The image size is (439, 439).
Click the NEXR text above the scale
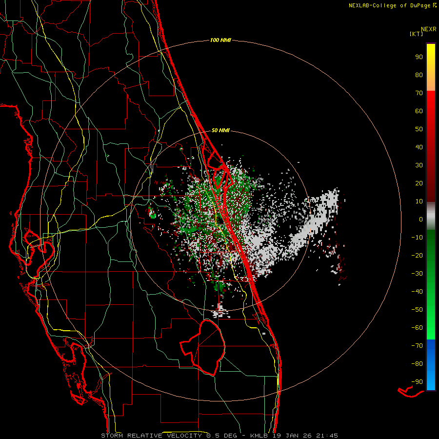point(428,29)
